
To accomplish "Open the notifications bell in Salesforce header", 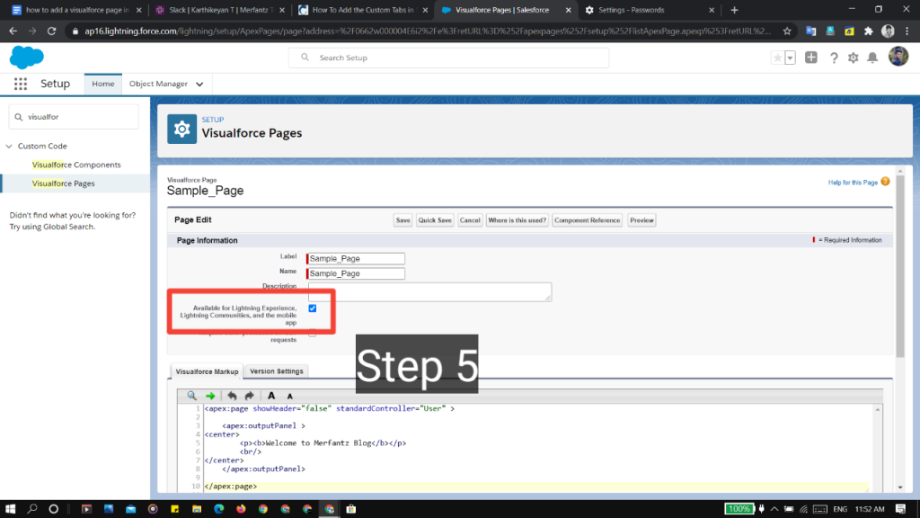I will click(x=871, y=58).
